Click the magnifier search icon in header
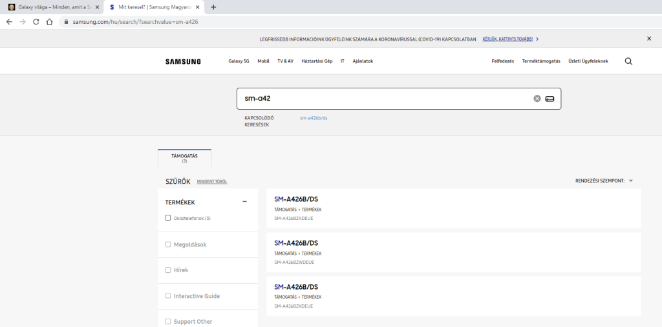 (x=628, y=61)
